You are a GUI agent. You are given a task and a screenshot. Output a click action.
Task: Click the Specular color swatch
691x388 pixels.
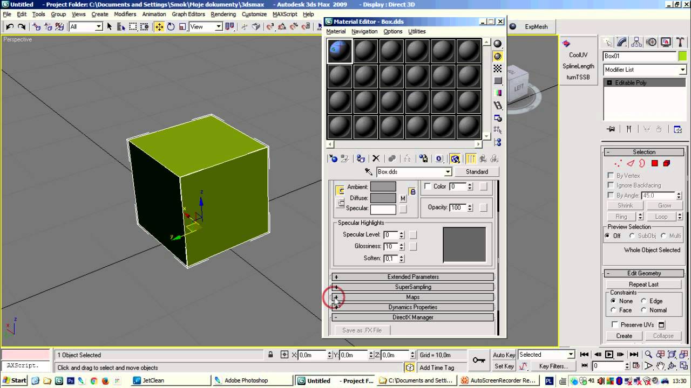click(x=383, y=209)
